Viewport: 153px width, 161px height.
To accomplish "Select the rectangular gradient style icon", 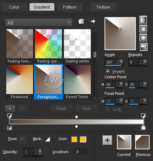I will click(x=143, y=29).
